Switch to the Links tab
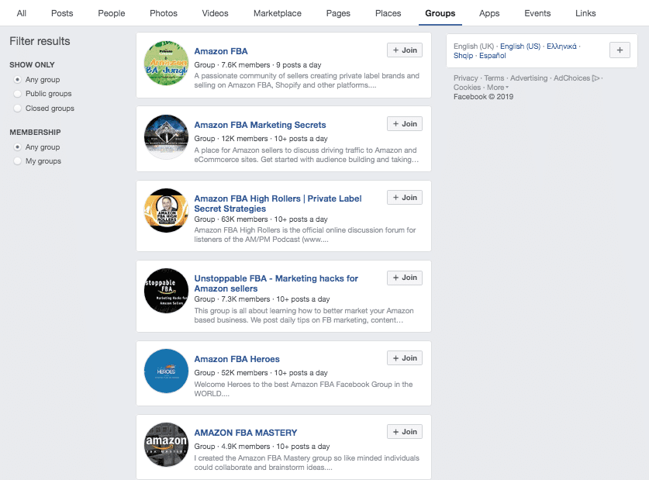649x480 pixels. pos(585,13)
